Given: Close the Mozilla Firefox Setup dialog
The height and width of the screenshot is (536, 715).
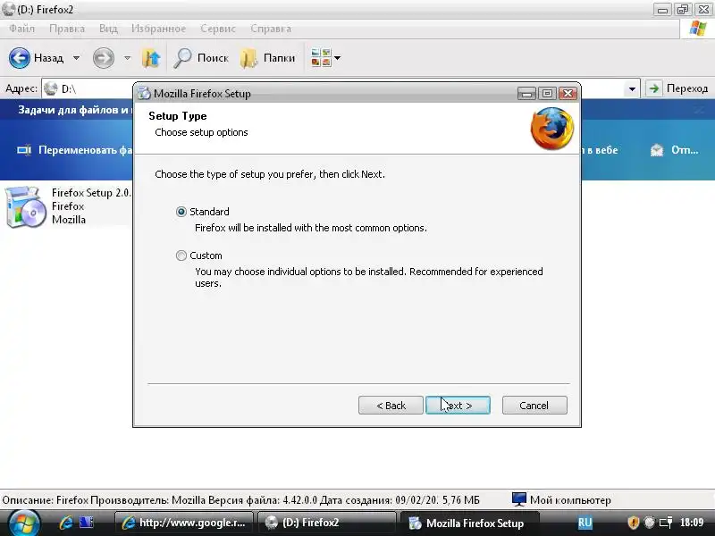Looking at the screenshot, I should 568,94.
